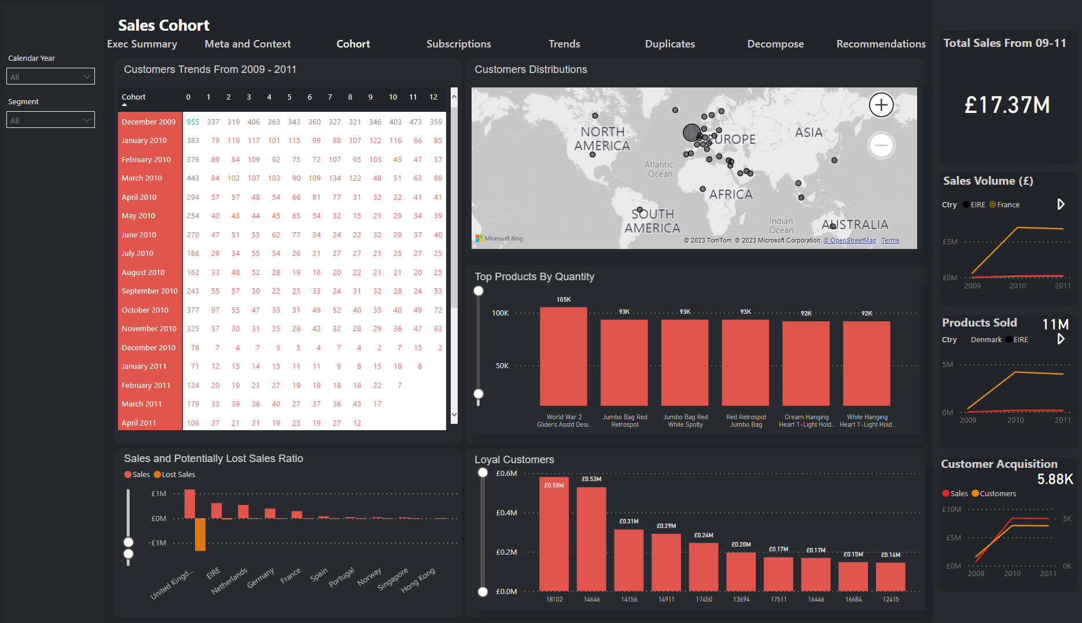Image resolution: width=1082 pixels, height=623 pixels.
Task: Zoom in on the customers map
Action: 881,105
